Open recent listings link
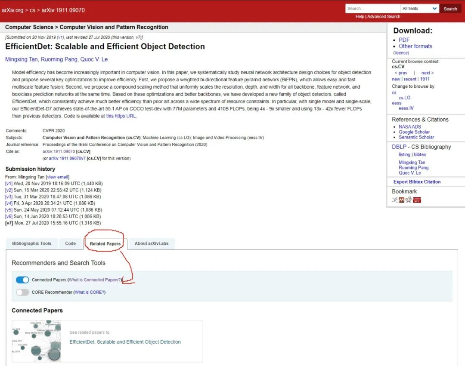 tap(410, 79)
